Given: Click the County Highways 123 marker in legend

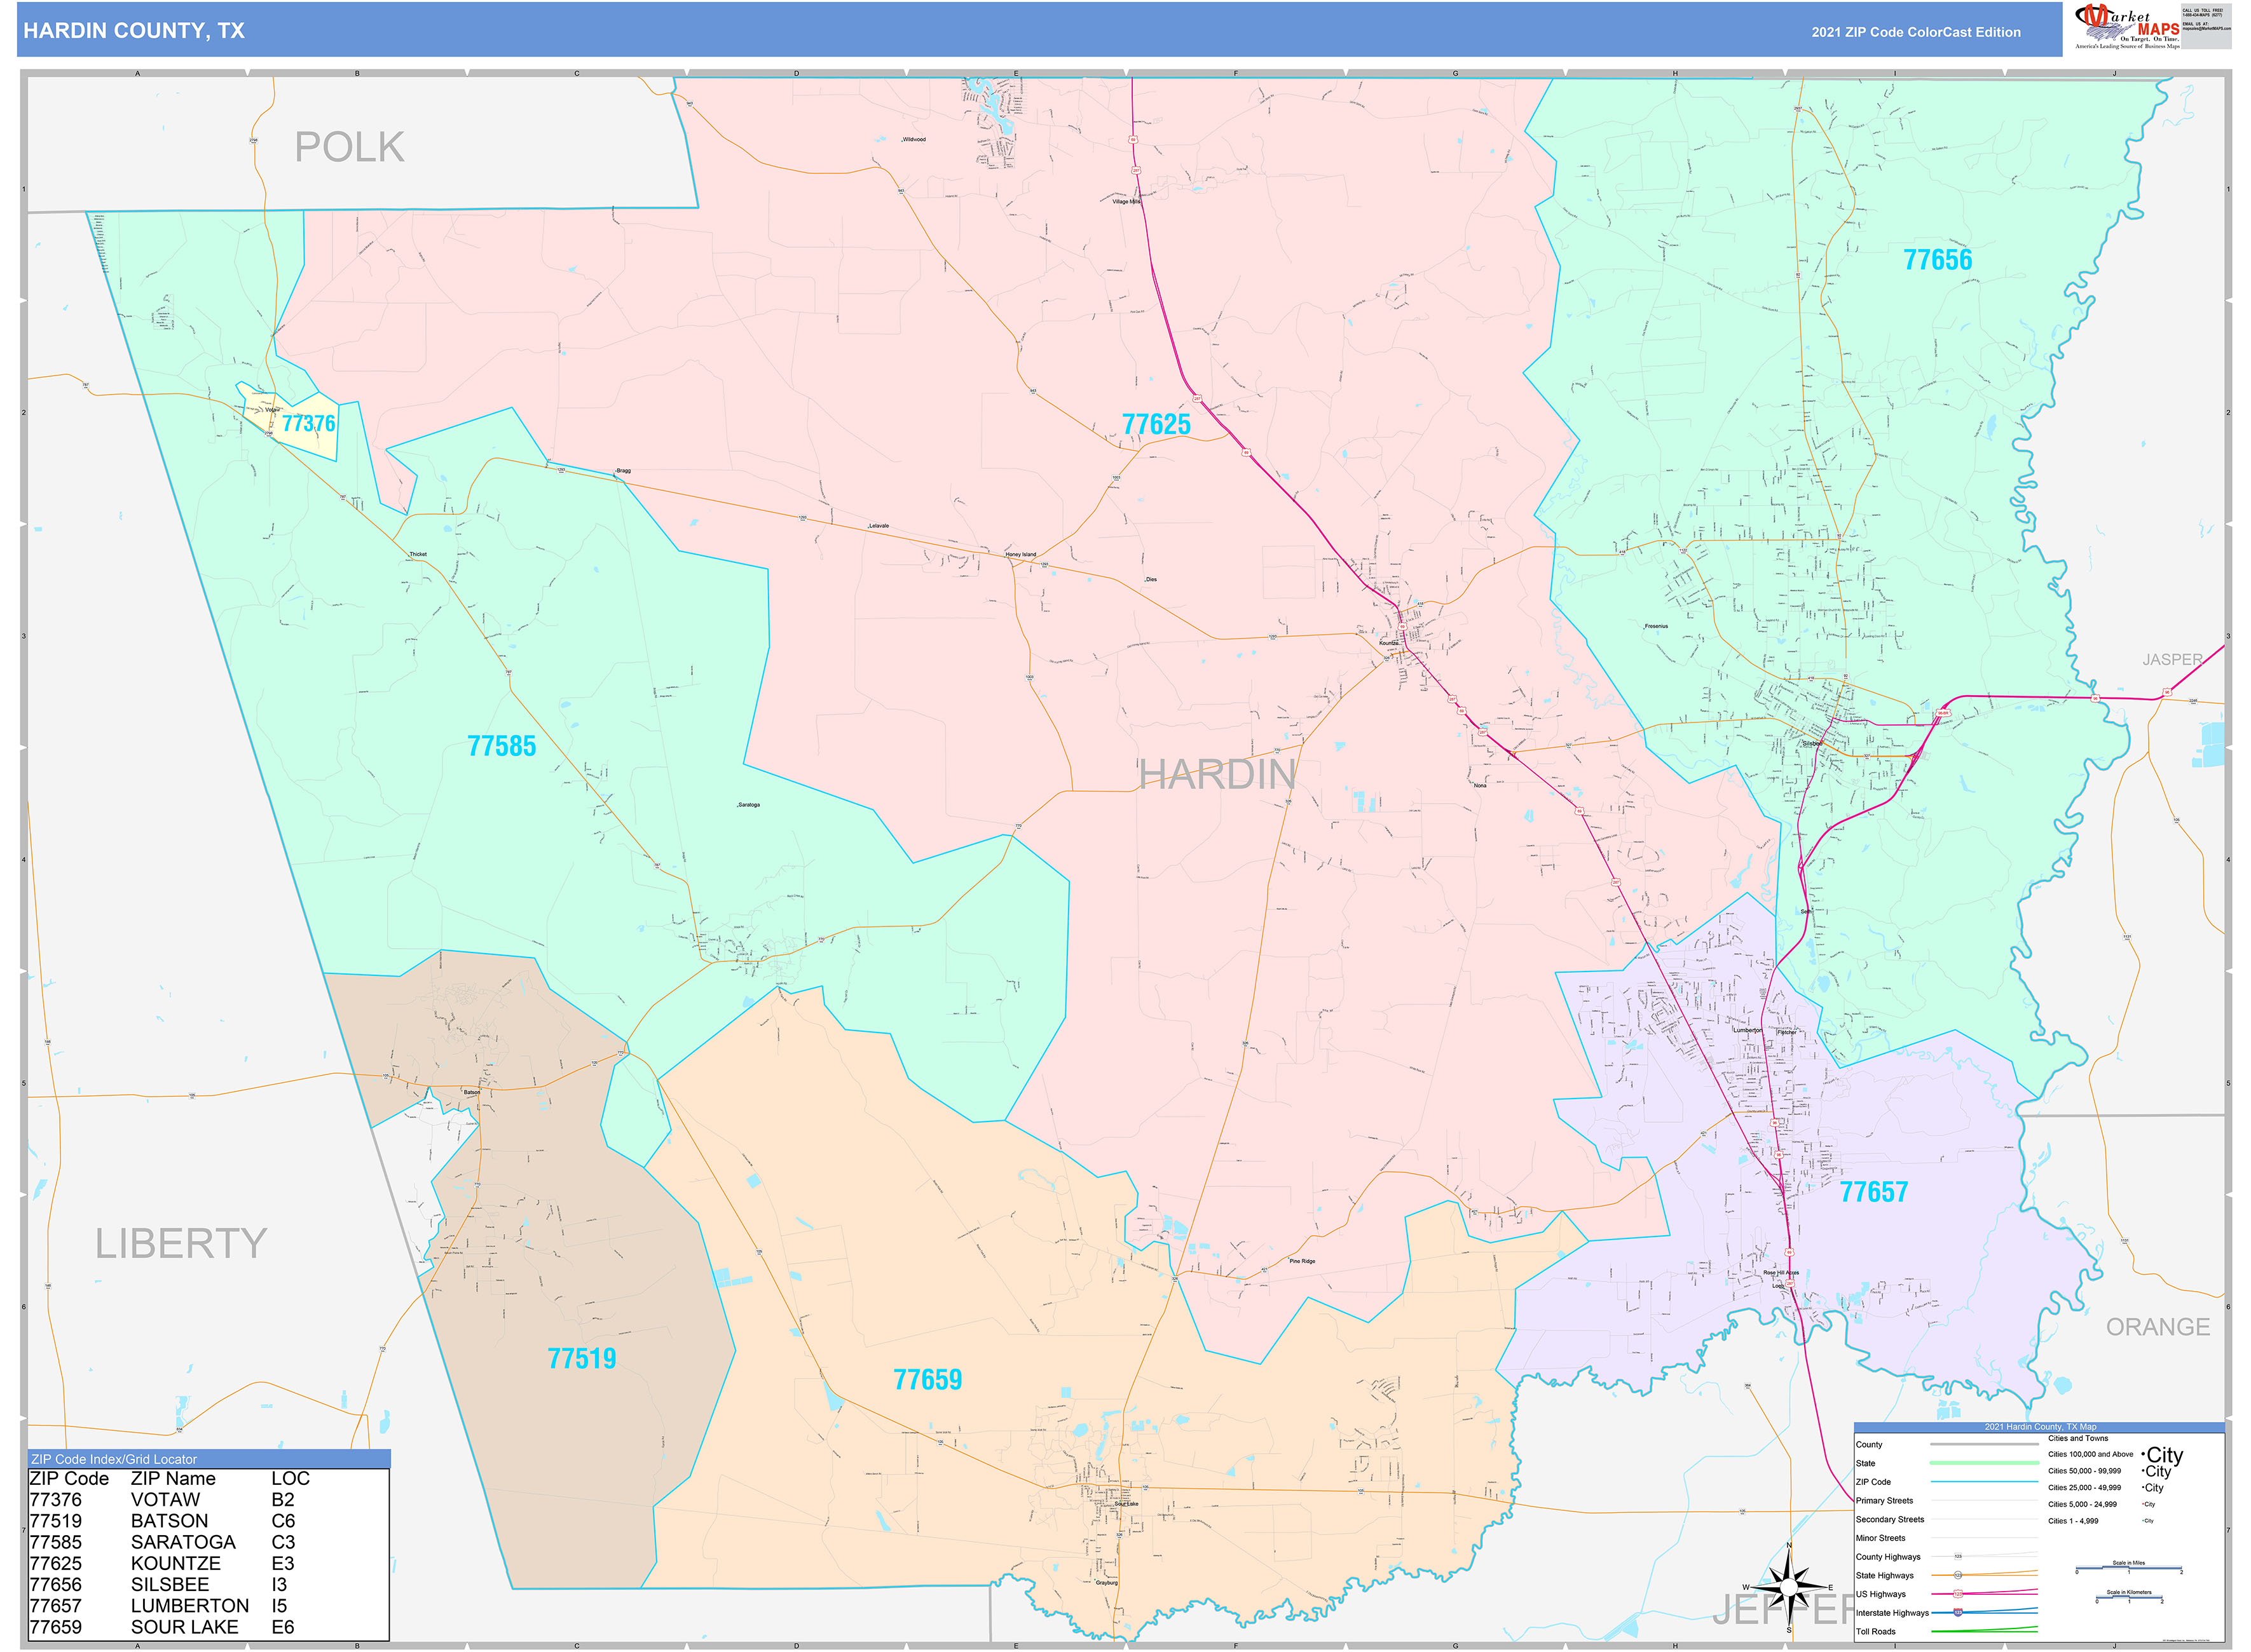Looking at the screenshot, I should coord(1958,1557).
